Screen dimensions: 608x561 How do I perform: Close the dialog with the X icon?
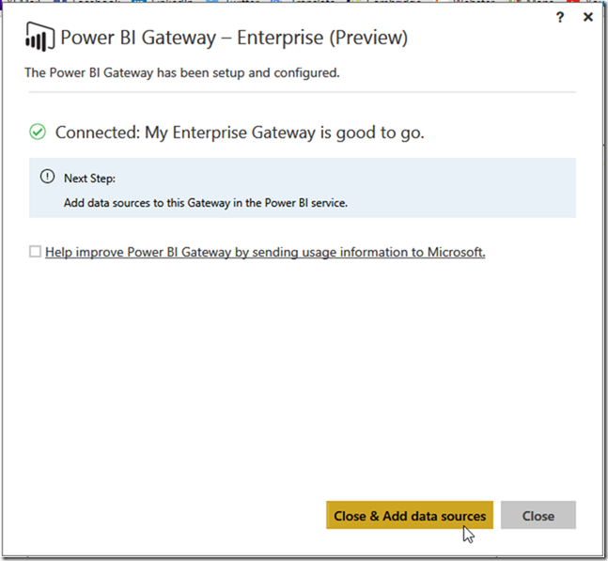click(x=588, y=17)
